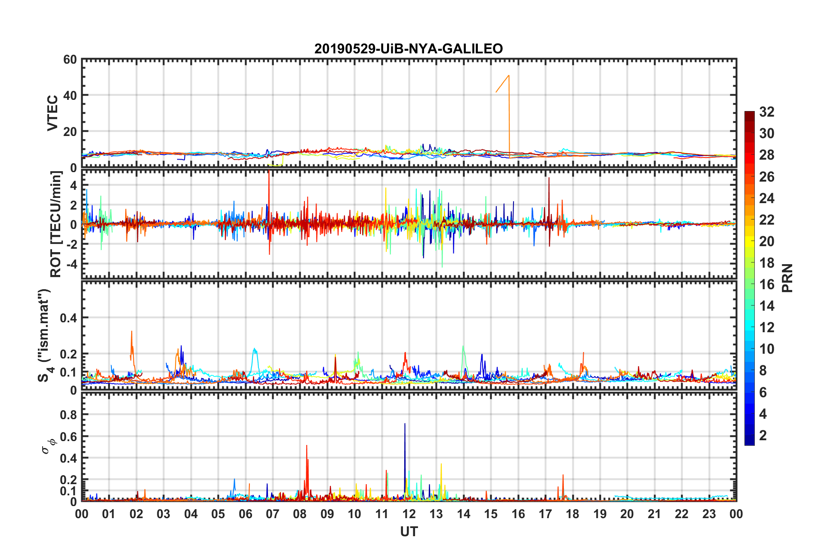The width and height of the screenshot is (818, 556).
Task: Pick the yellow band beside colorbar tick 20
Action: (x=750, y=241)
